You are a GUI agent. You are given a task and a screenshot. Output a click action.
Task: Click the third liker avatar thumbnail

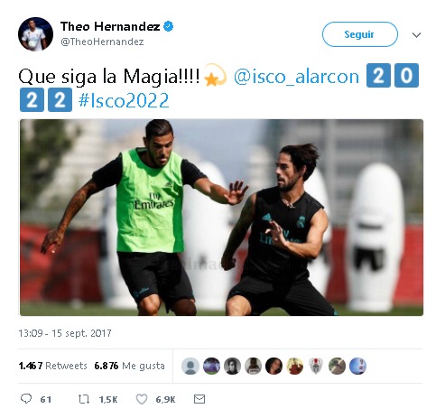click(232, 366)
